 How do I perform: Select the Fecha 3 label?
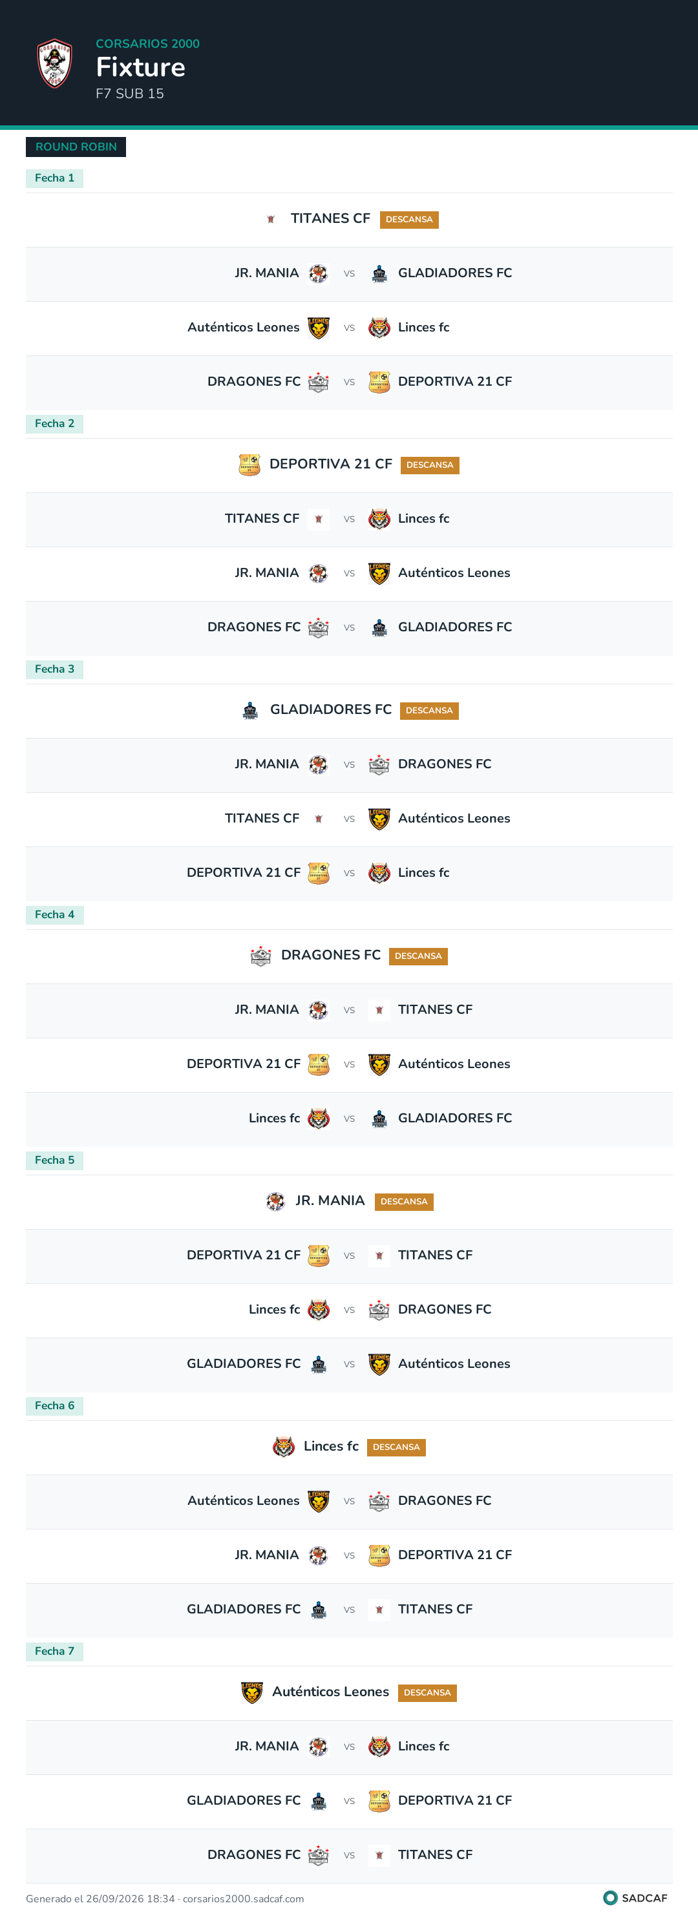click(54, 669)
